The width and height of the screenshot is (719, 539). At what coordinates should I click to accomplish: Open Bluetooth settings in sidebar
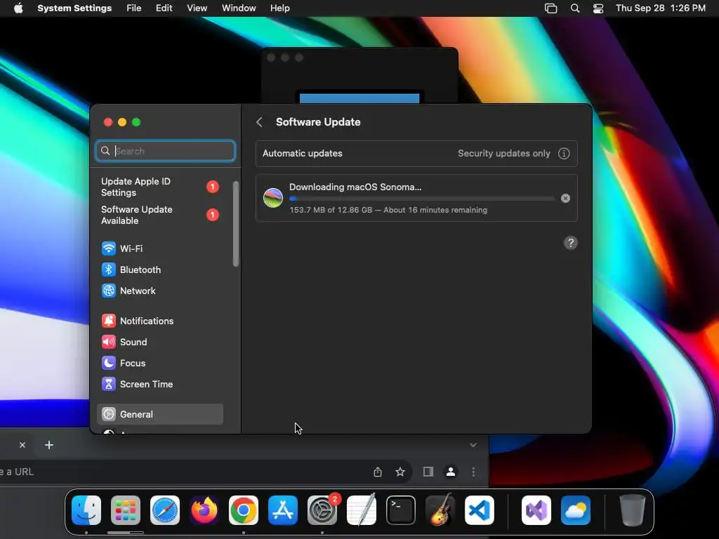[x=159, y=269]
